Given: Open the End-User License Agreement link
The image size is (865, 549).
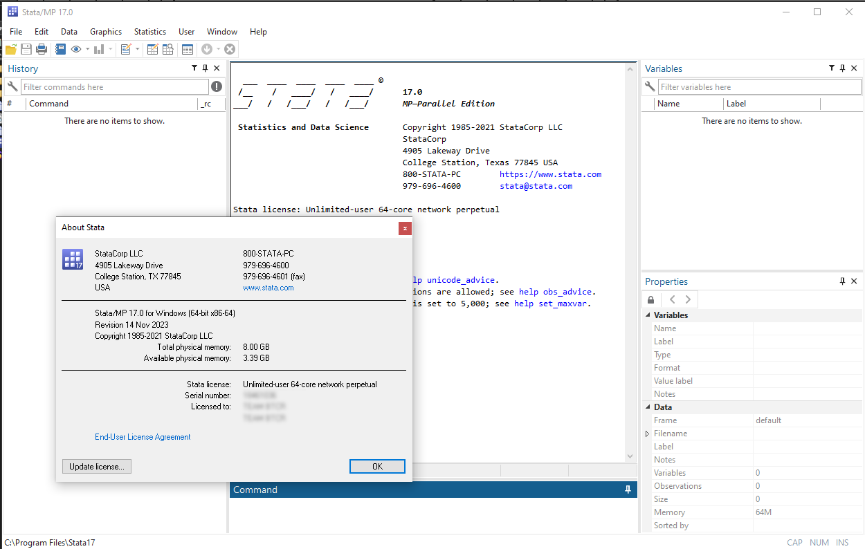Looking at the screenshot, I should [x=143, y=437].
